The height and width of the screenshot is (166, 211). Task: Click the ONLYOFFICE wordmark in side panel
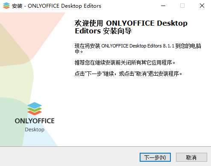click(35, 121)
